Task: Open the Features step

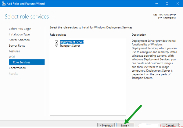Action: click(x=14, y=51)
